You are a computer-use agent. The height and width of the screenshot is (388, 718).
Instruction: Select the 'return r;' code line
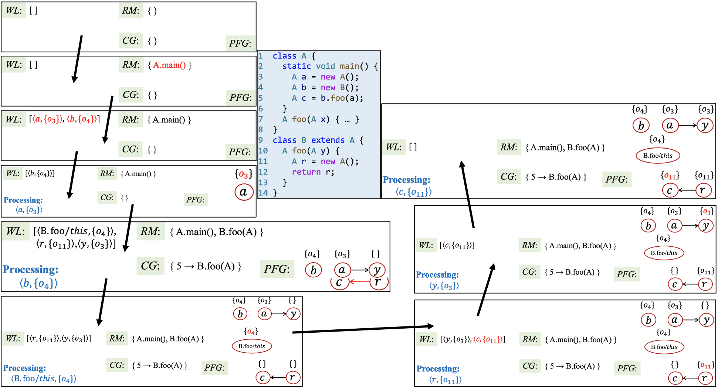tap(313, 172)
